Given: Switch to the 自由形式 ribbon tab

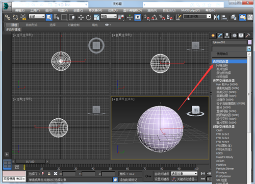Looking at the screenshot, I should [32, 25].
